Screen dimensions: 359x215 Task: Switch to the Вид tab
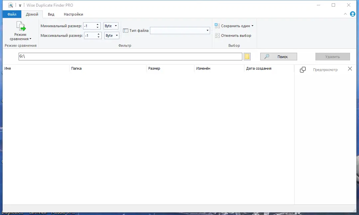(x=51, y=14)
